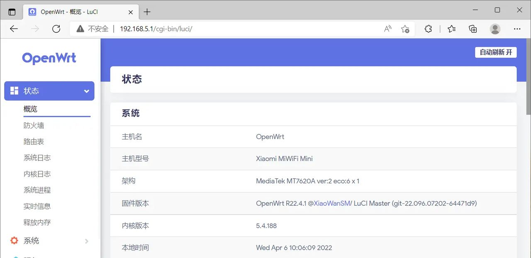Click the kernel version 5.4.188
This screenshot has height=258, width=531.
(266, 226)
